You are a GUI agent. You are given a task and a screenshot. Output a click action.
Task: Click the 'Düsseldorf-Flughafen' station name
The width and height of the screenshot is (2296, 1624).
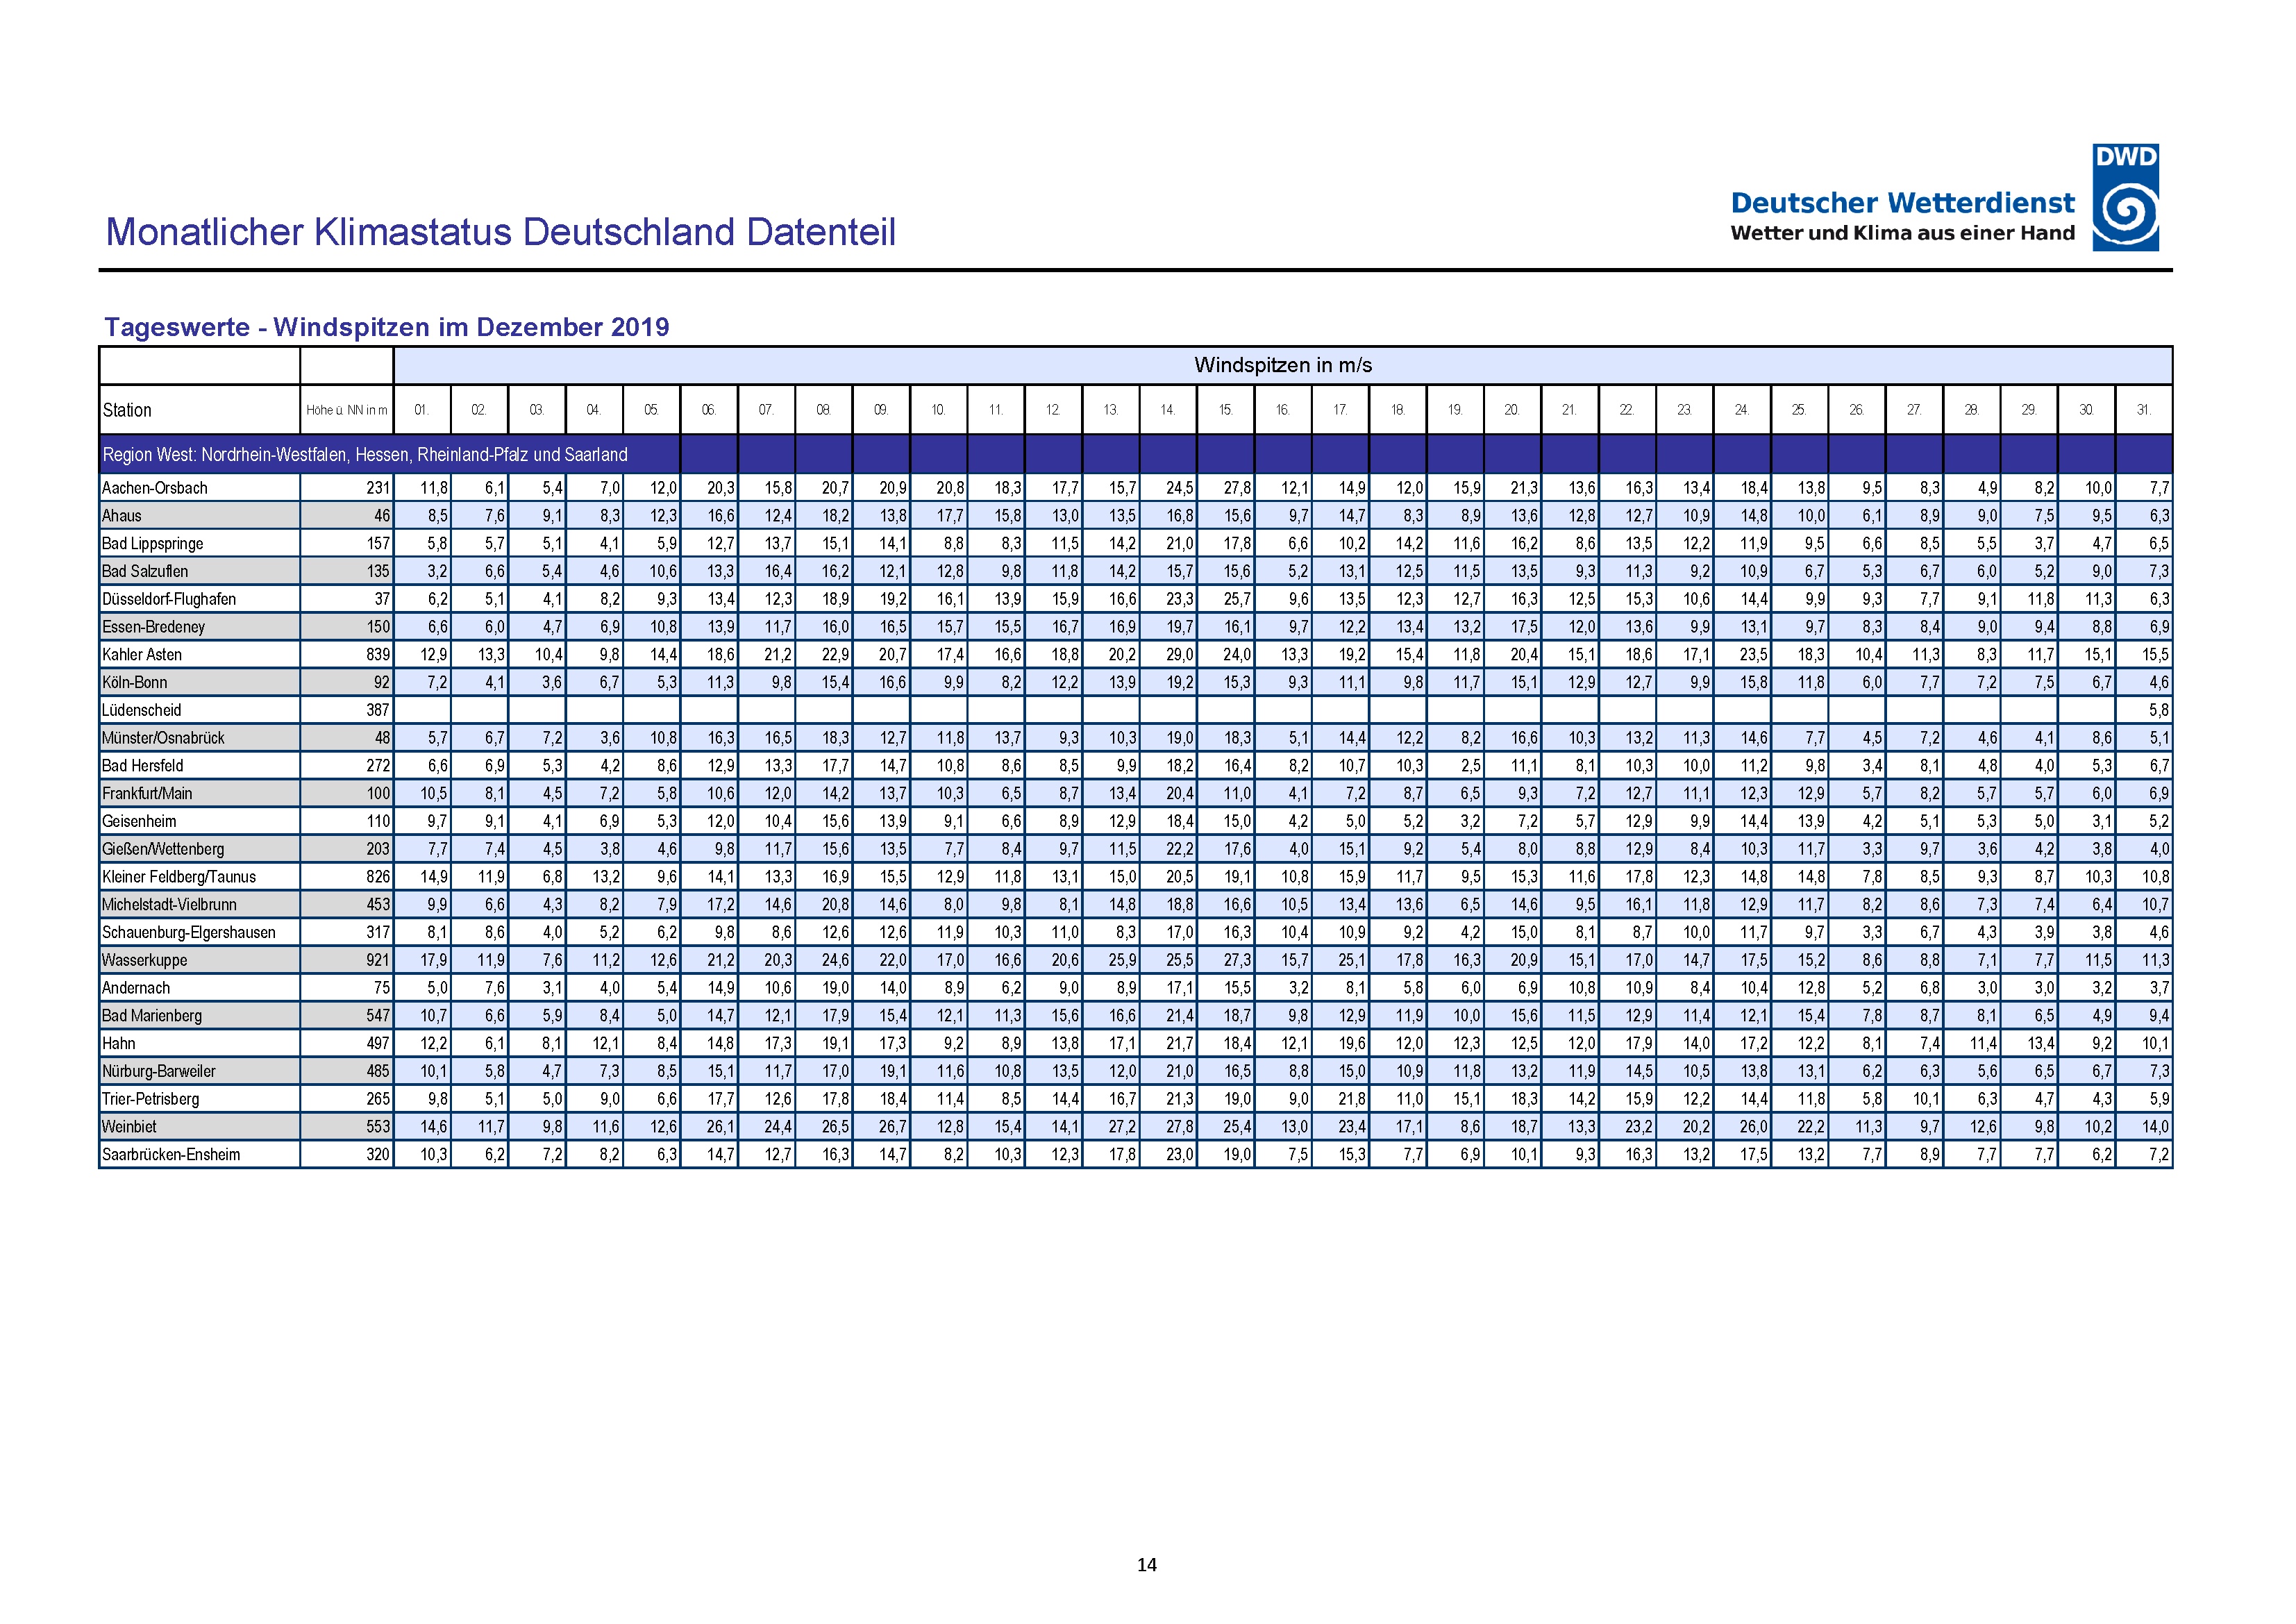click(x=169, y=599)
